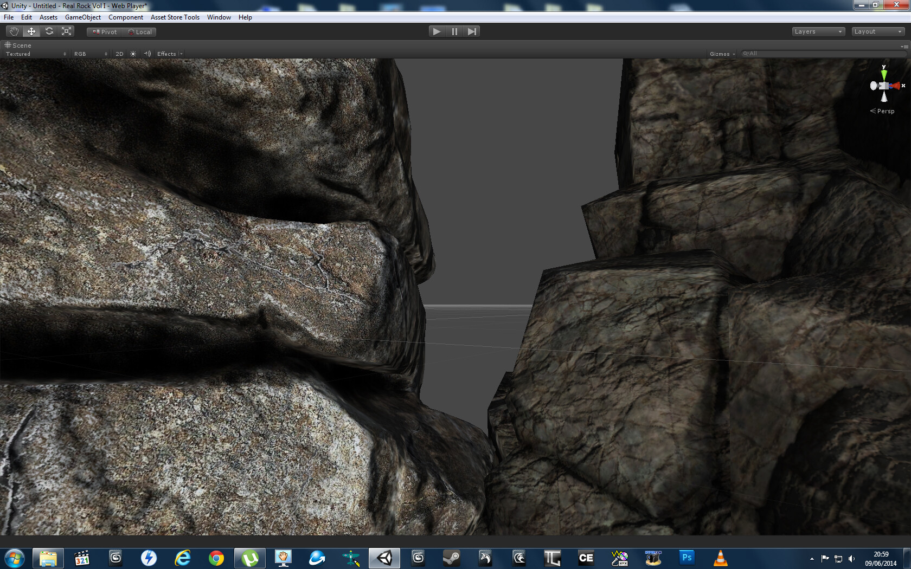Viewport: 911px width, 569px height.
Task: Open Photoshop from the taskbar
Action: (687, 558)
